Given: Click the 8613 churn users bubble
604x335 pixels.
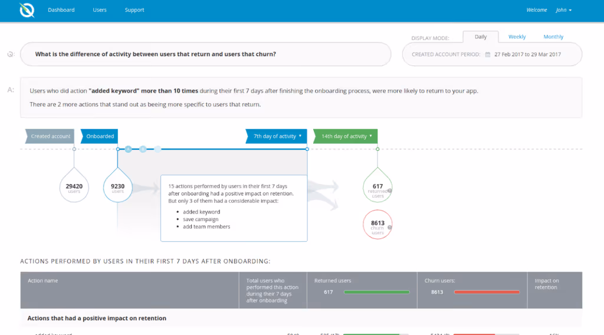Looking at the screenshot, I should click(377, 225).
